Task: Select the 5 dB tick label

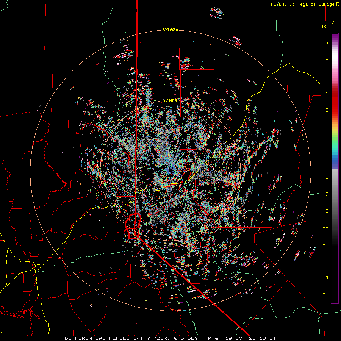Action: (327, 76)
